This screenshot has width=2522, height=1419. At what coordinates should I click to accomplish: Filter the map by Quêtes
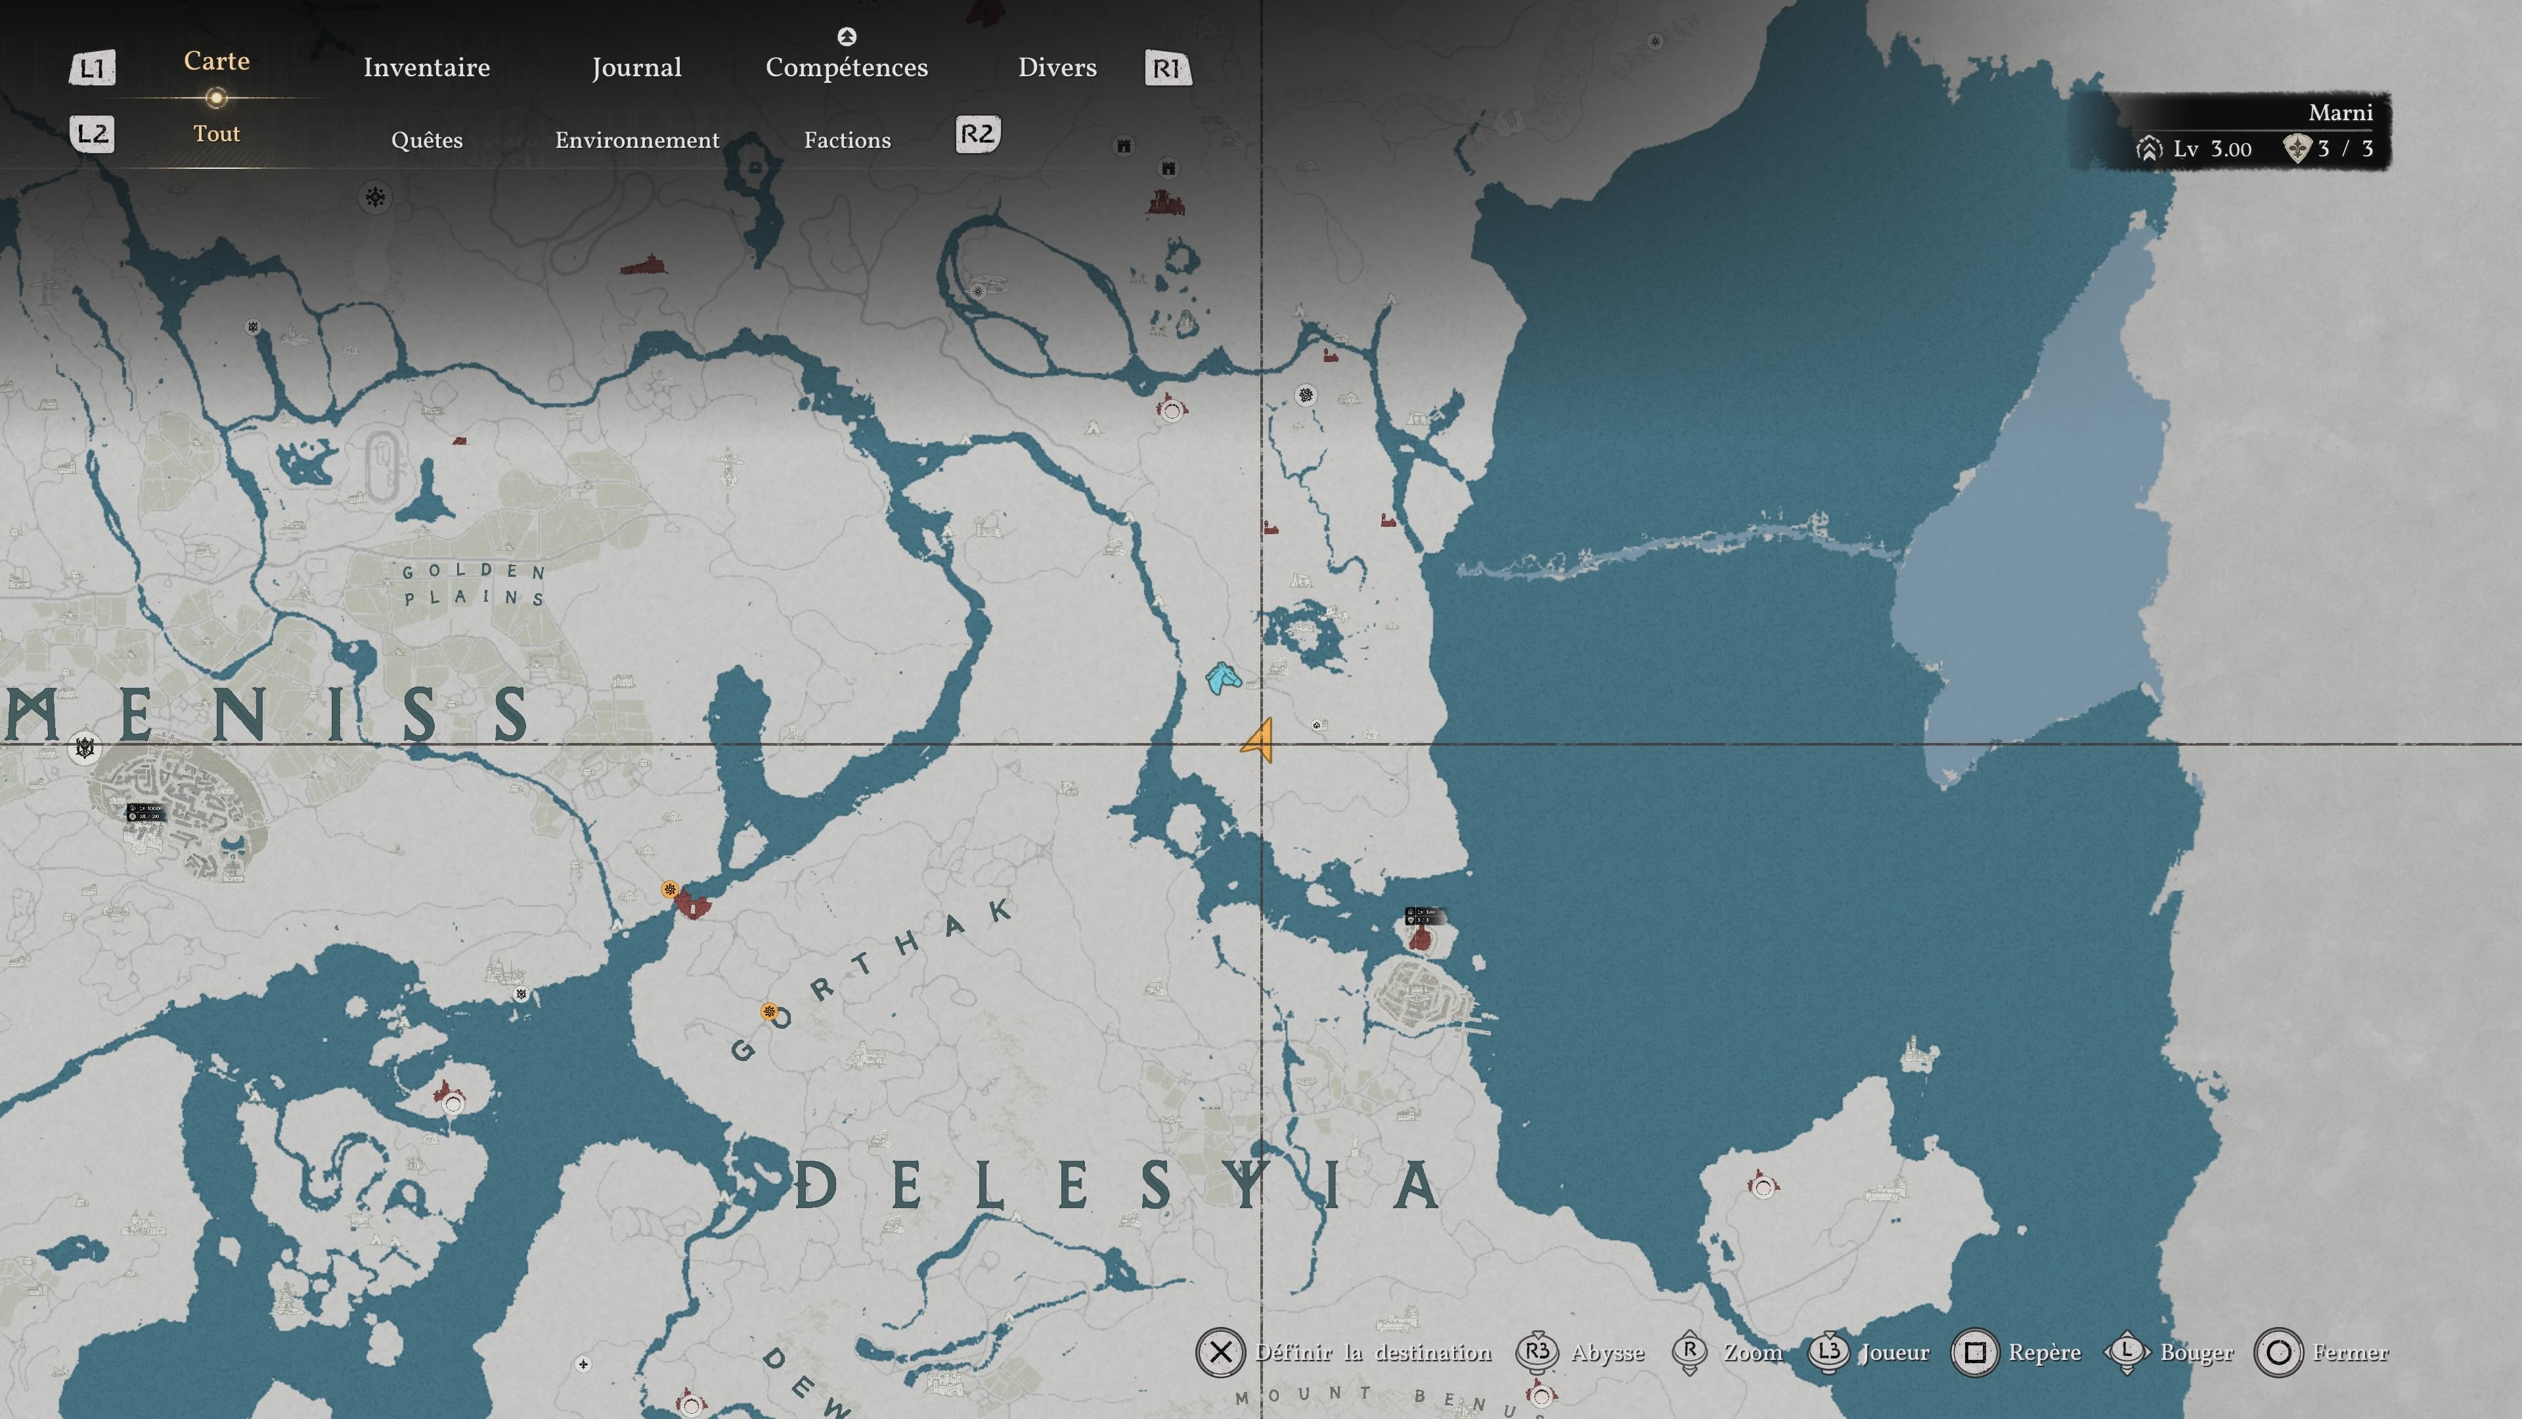(x=427, y=140)
